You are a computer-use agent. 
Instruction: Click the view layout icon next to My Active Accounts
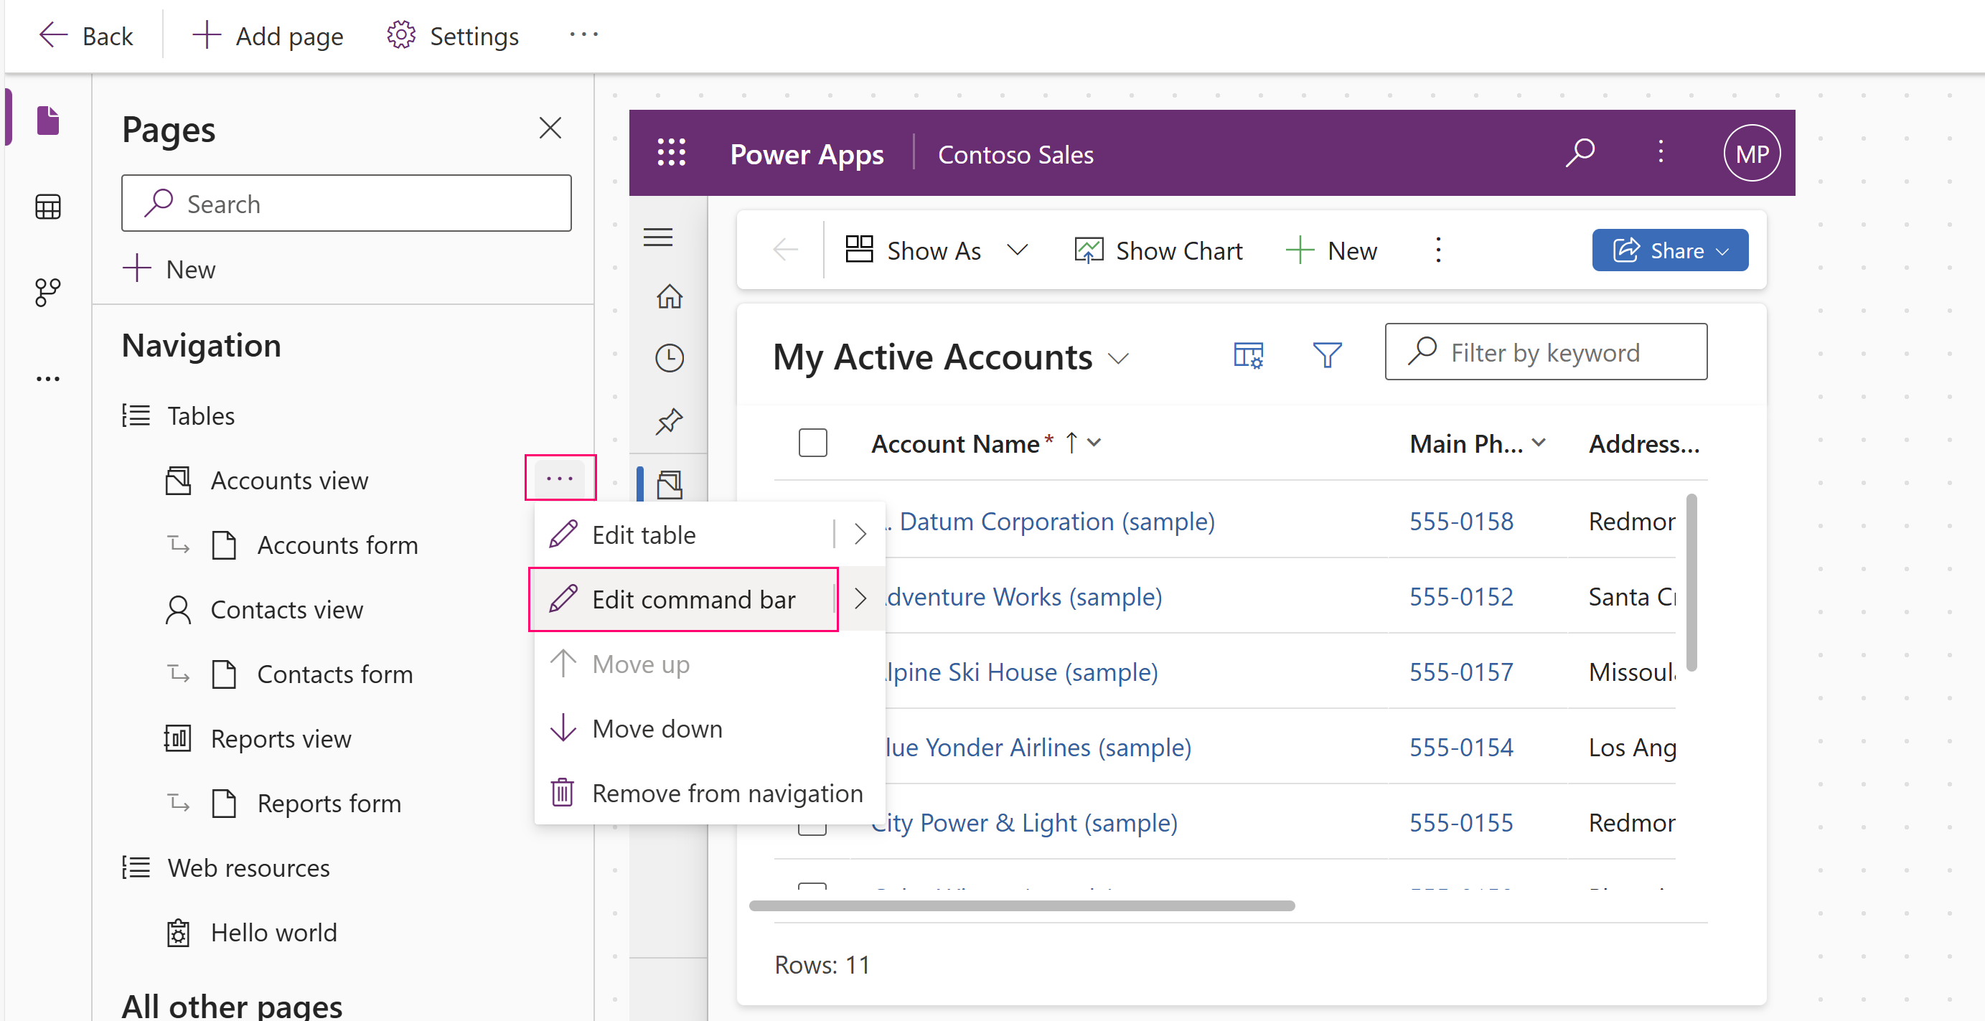pos(1248,353)
